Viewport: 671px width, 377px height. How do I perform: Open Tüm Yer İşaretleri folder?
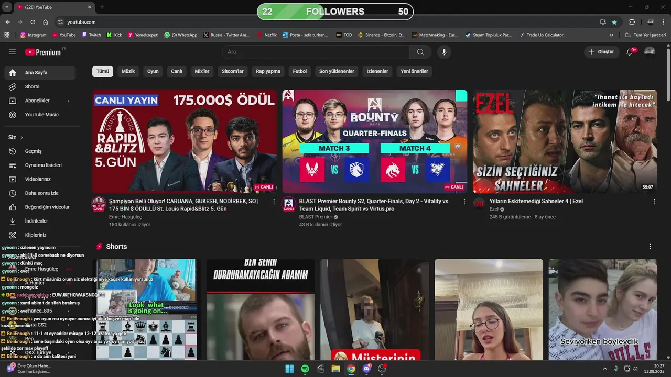pos(646,35)
